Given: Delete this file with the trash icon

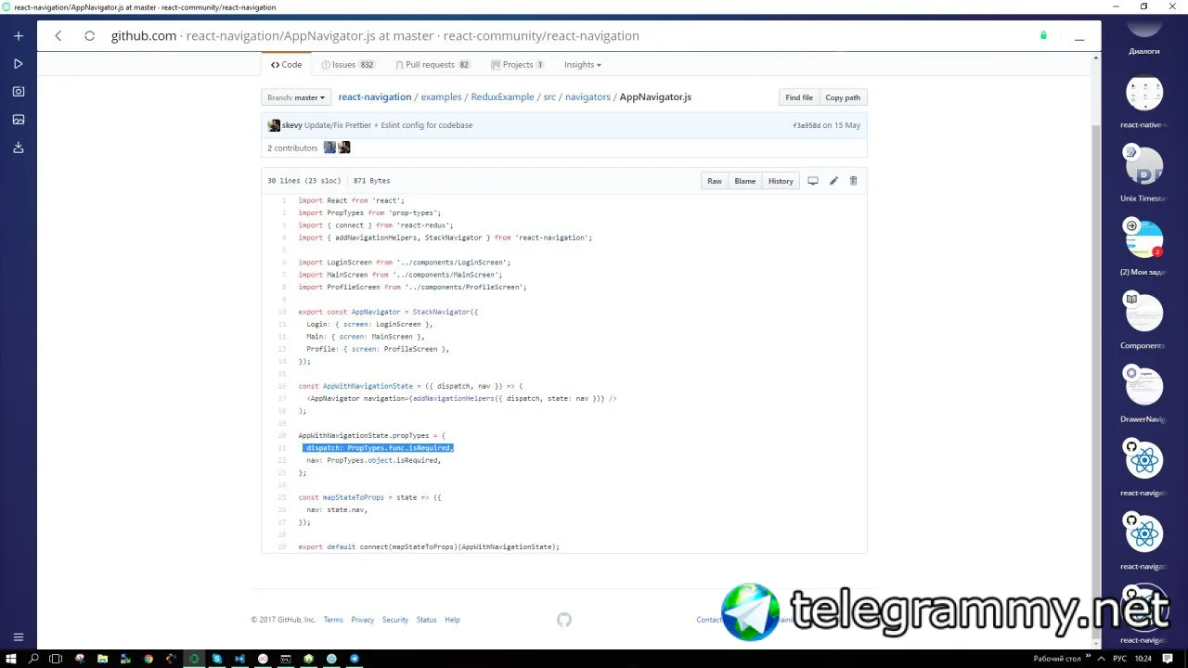Looking at the screenshot, I should pyautogui.click(x=854, y=181).
